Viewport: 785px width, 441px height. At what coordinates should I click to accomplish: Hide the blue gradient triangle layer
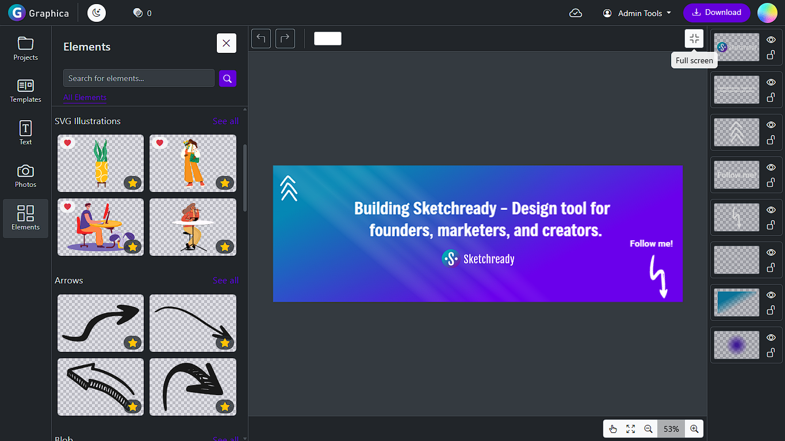click(771, 295)
